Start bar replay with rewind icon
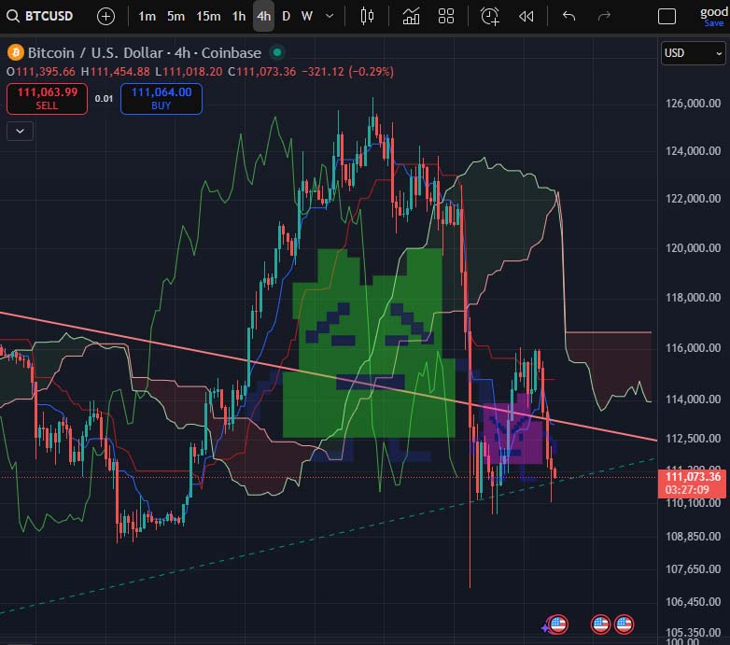Image resolution: width=730 pixels, height=645 pixels. (x=526, y=17)
